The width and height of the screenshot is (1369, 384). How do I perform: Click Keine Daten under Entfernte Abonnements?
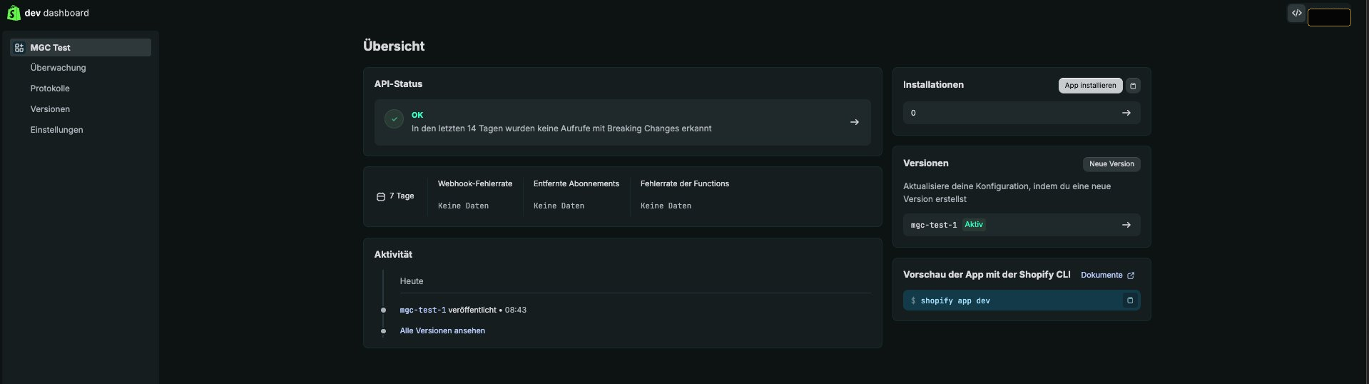coord(559,206)
